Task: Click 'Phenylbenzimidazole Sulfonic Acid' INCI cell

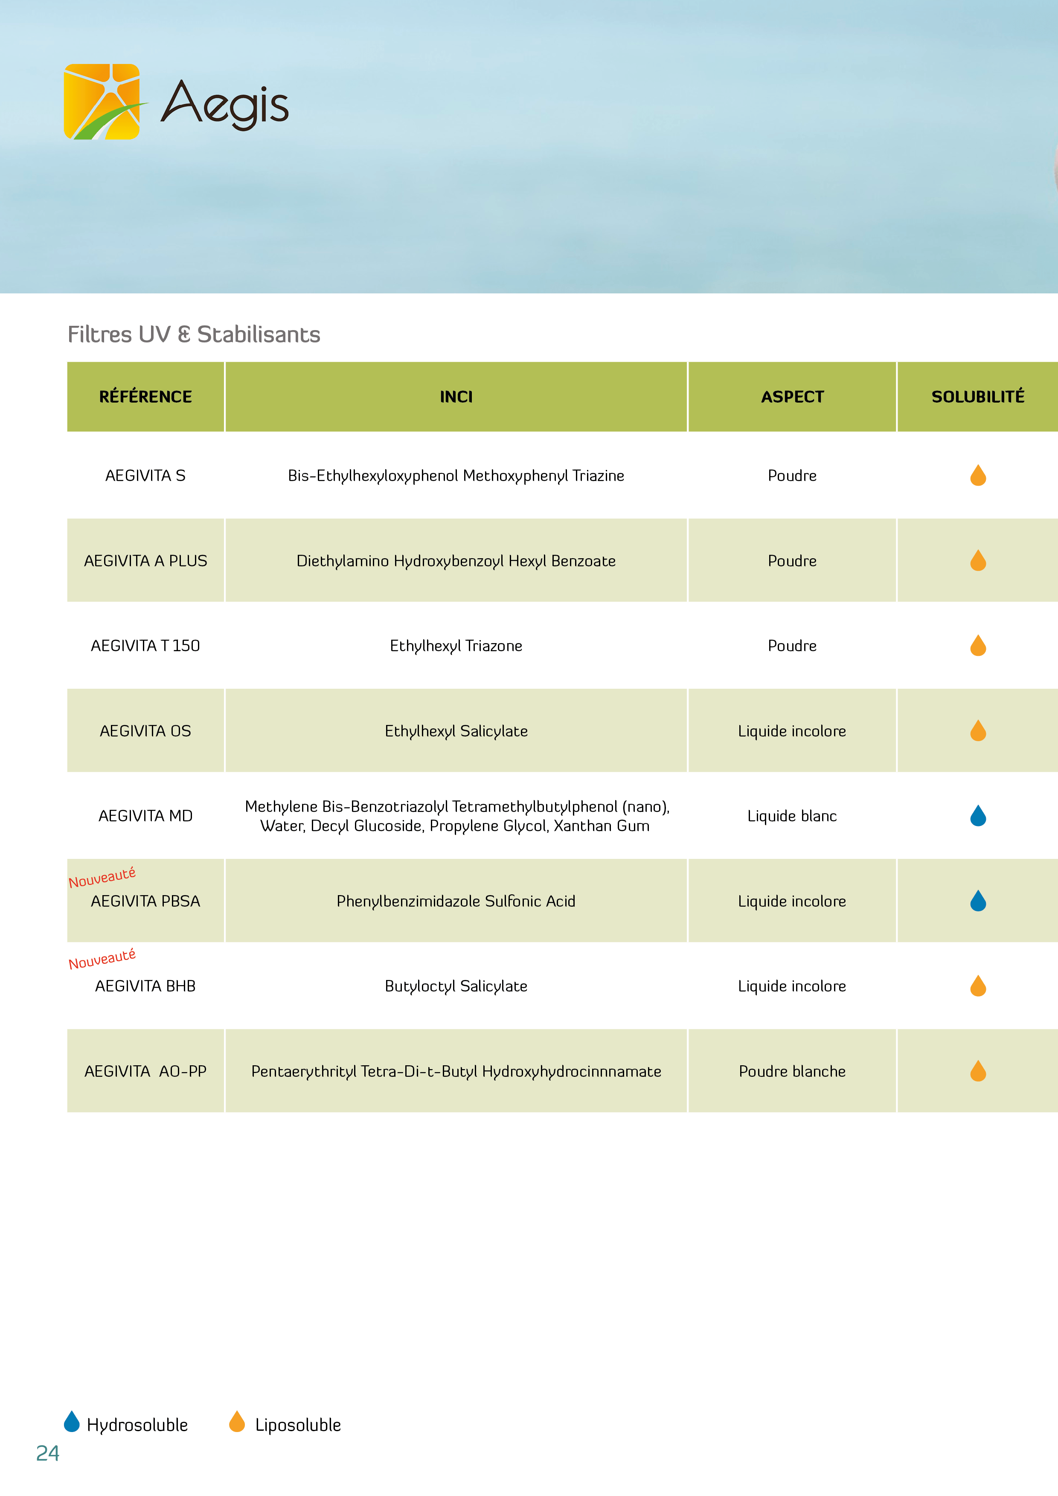Action: 456,901
